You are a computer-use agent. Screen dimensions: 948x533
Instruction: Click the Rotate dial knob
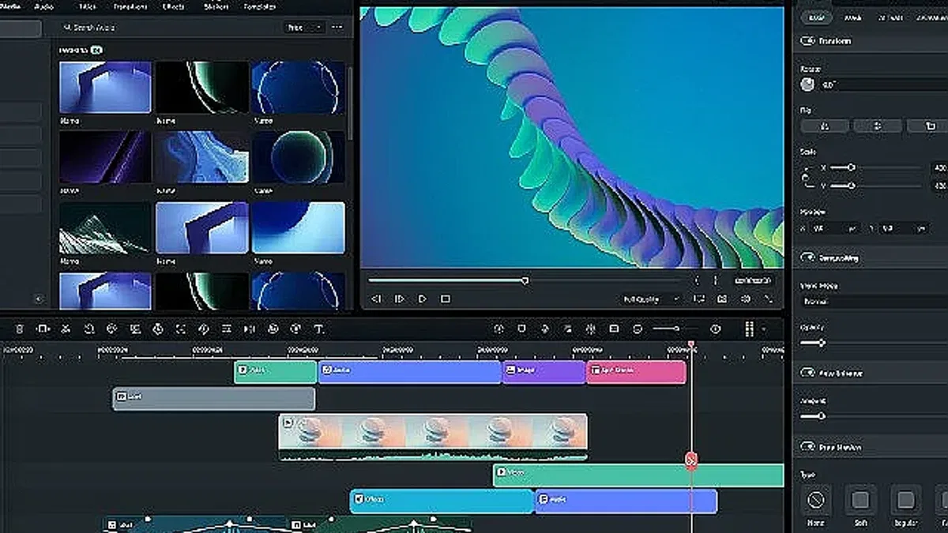pos(807,84)
